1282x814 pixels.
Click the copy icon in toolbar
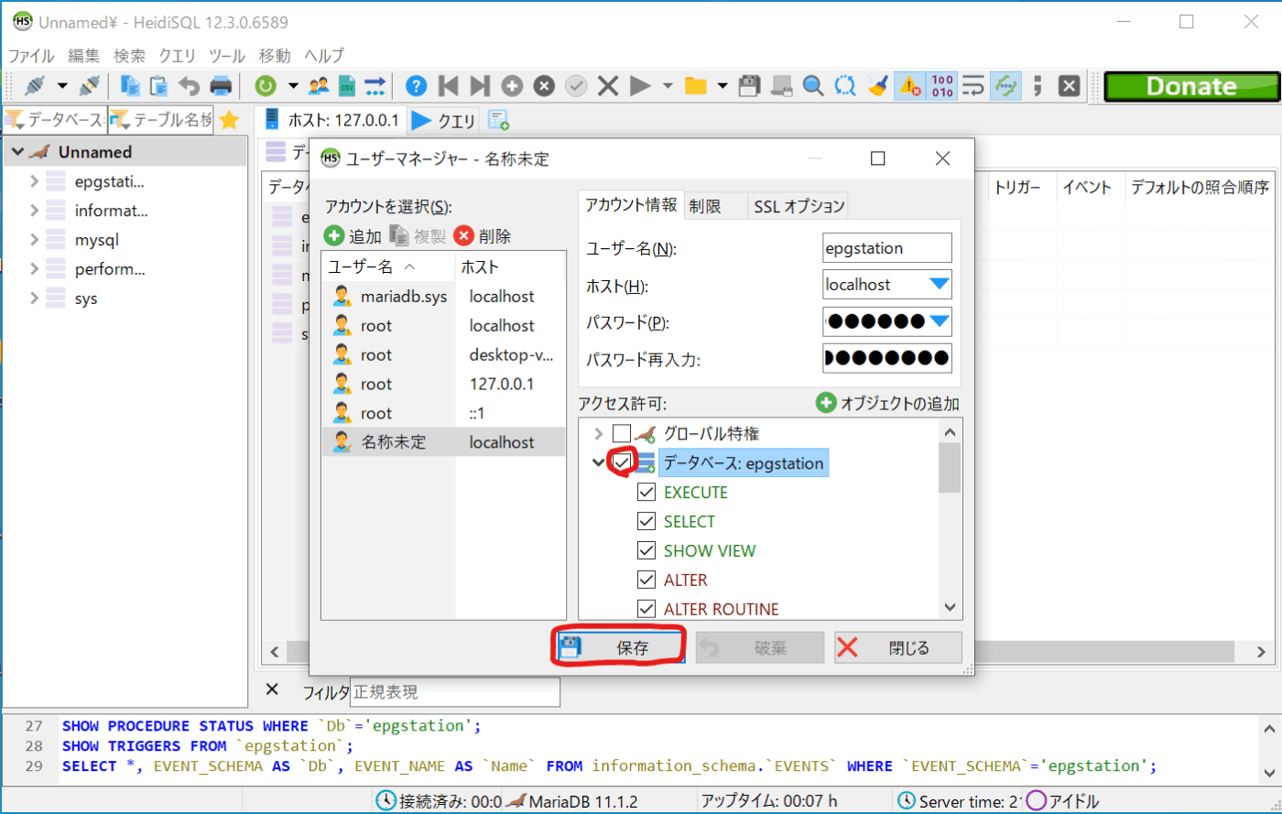point(131,86)
